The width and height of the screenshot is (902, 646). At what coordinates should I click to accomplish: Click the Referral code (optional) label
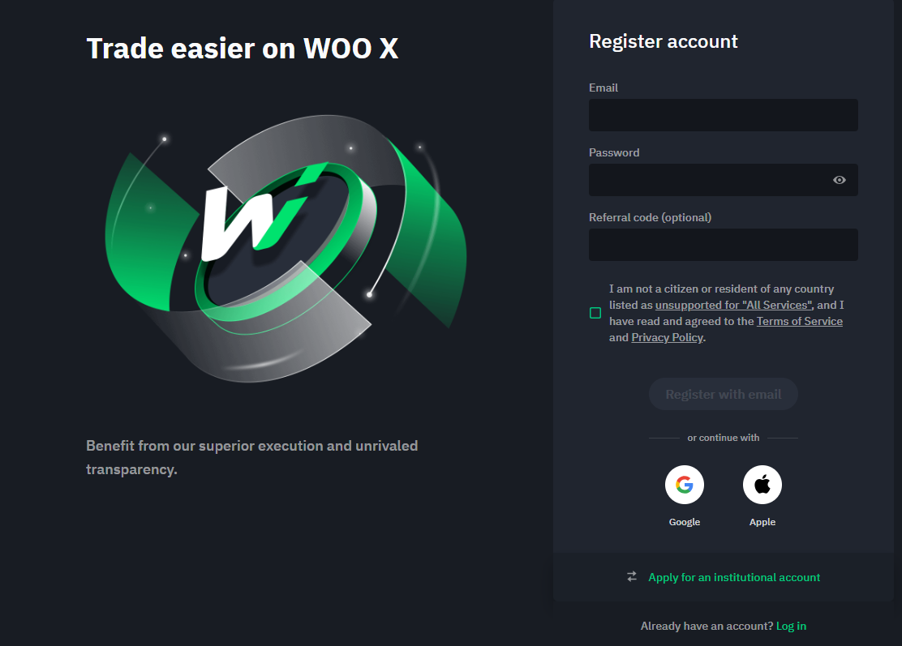coord(650,217)
